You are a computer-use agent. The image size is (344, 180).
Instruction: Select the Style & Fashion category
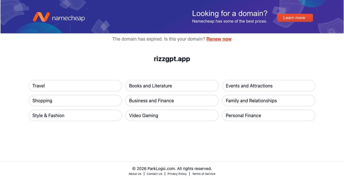point(75,116)
